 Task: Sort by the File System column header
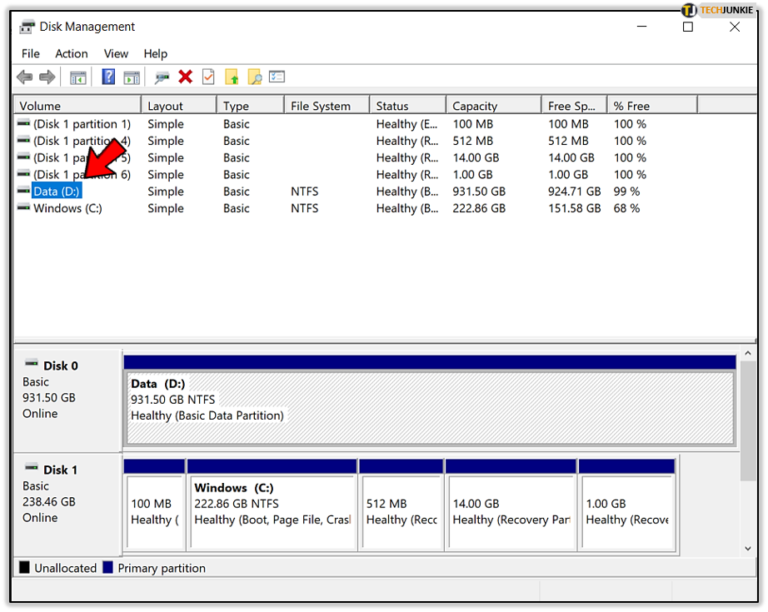click(327, 106)
